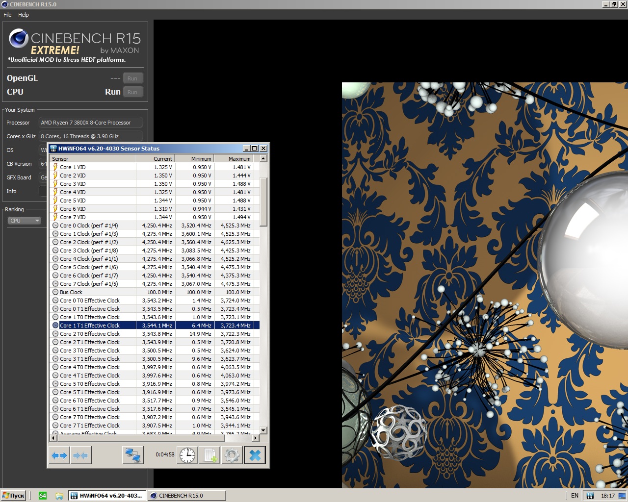Click the Cinebench logo sphere icon

click(x=19, y=38)
